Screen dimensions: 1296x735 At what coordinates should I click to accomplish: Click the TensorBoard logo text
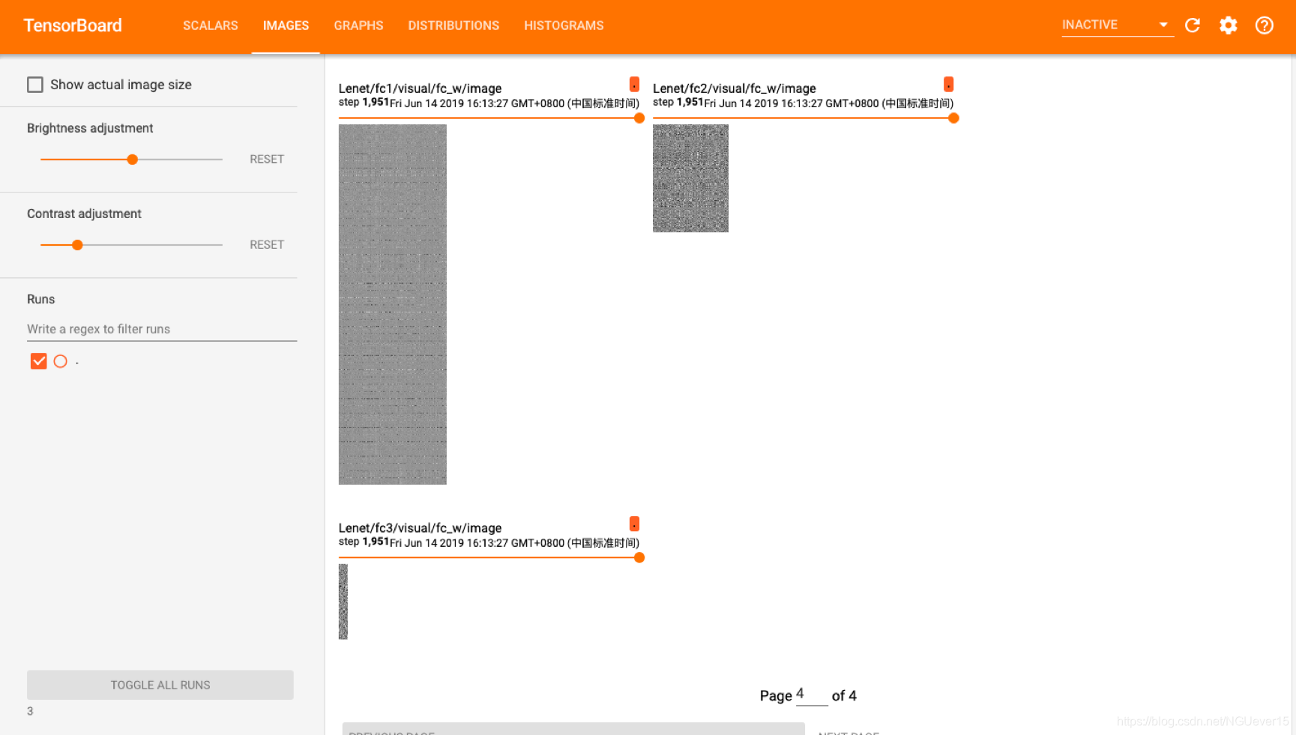[73, 25]
